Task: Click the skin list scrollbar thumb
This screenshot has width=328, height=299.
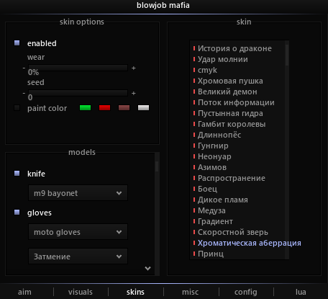Action: pos(287,55)
